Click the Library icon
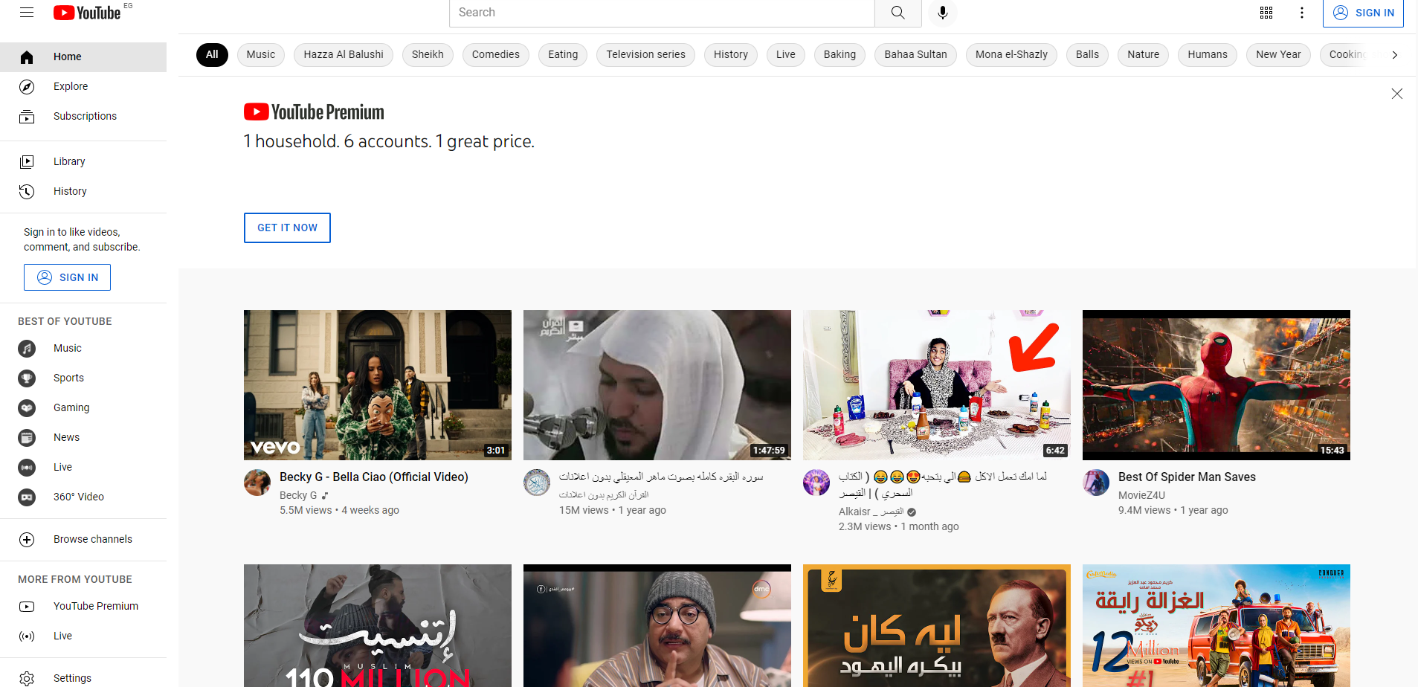Image resolution: width=1418 pixels, height=687 pixels. click(27, 161)
